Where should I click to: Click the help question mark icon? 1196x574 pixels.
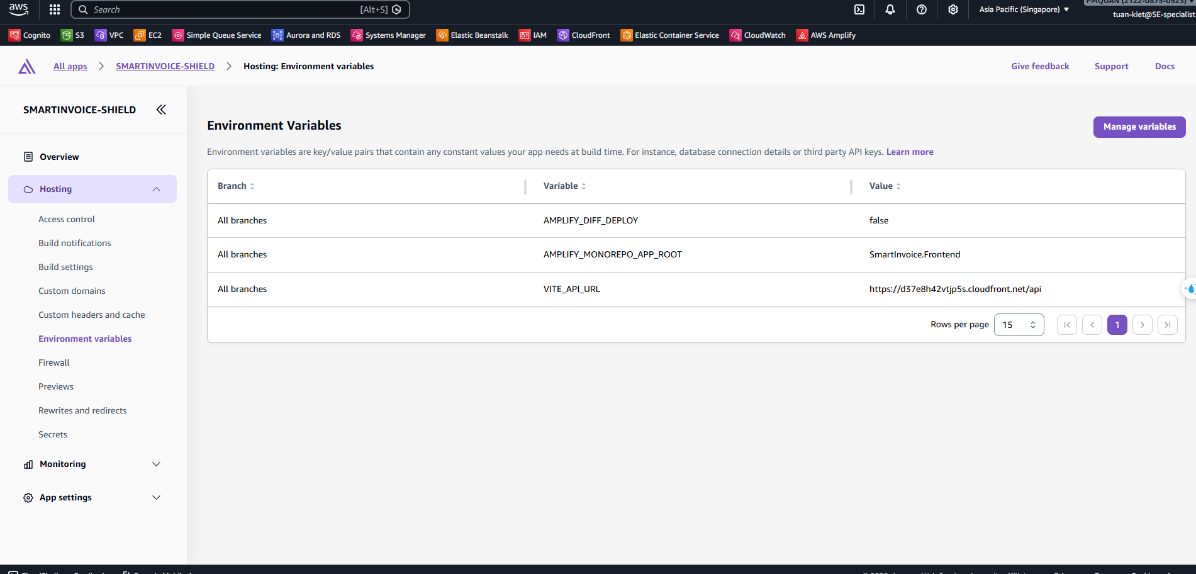click(922, 9)
